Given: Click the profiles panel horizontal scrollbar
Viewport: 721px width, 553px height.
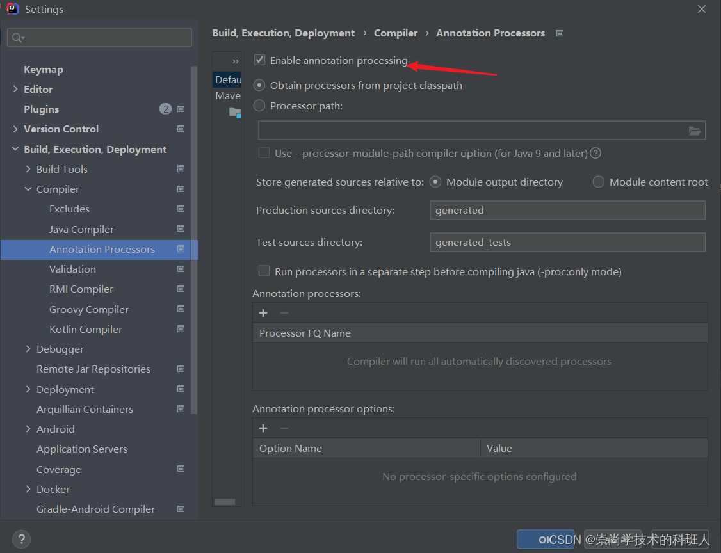Looking at the screenshot, I should point(224,502).
